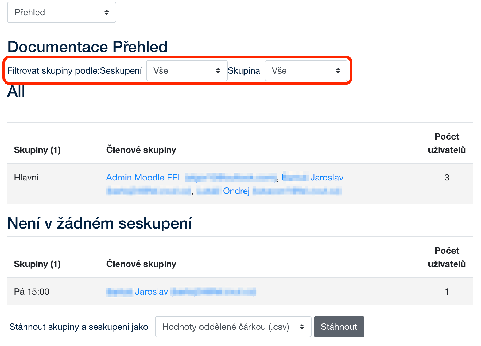
Task: Click the Hlavní group name cell
Action: [26, 178]
